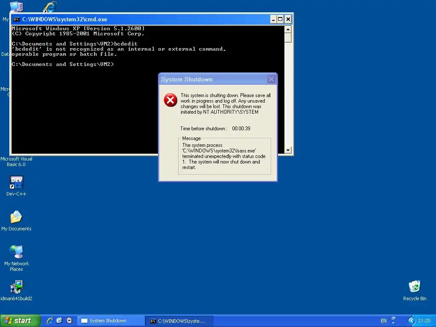Image resolution: width=436 pixels, height=327 pixels.
Task: Click the cmd scrollbar thumb
Action: (x=288, y=37)
